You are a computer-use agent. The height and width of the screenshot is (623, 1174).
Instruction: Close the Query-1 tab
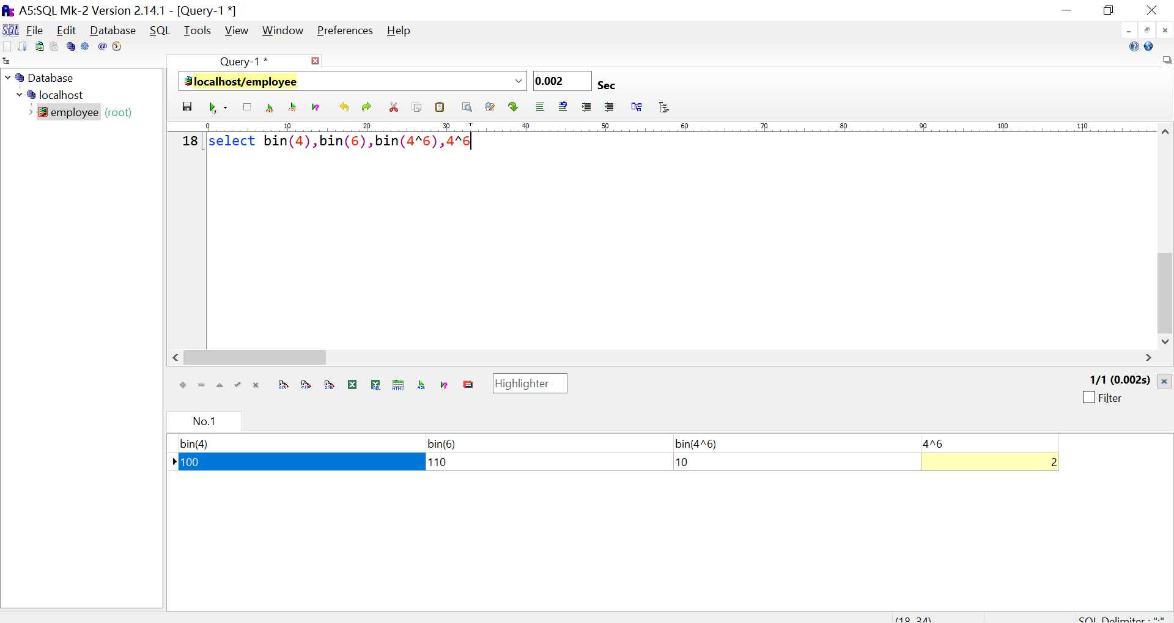(x=316, y=60)
